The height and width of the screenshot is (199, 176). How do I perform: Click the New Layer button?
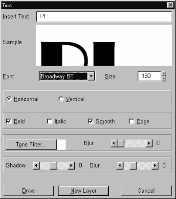coord(84,191)
